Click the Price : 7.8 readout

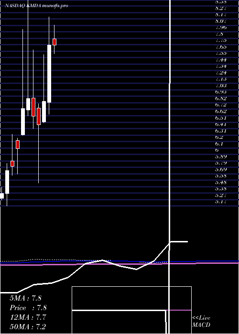[x=28, y=308]
